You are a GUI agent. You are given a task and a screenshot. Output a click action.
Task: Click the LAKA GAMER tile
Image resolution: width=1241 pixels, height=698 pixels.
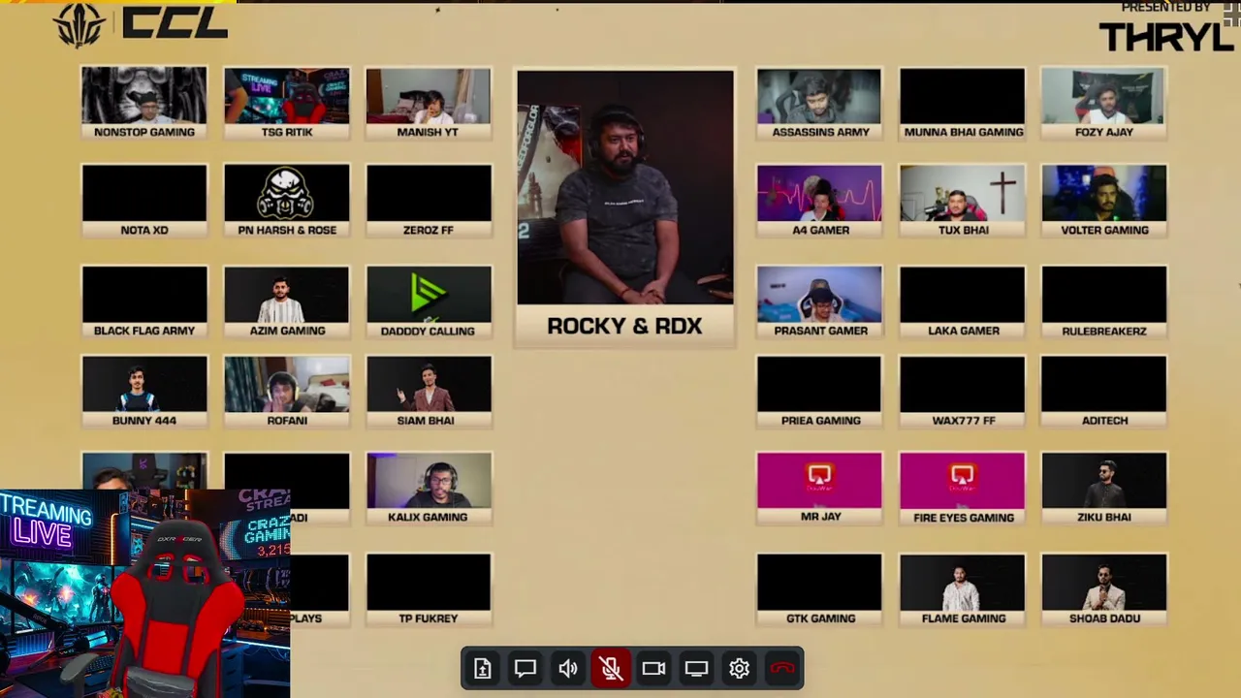point(962,301)
